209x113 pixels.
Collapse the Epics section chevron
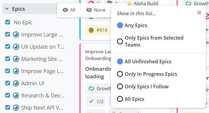[7, 9]
